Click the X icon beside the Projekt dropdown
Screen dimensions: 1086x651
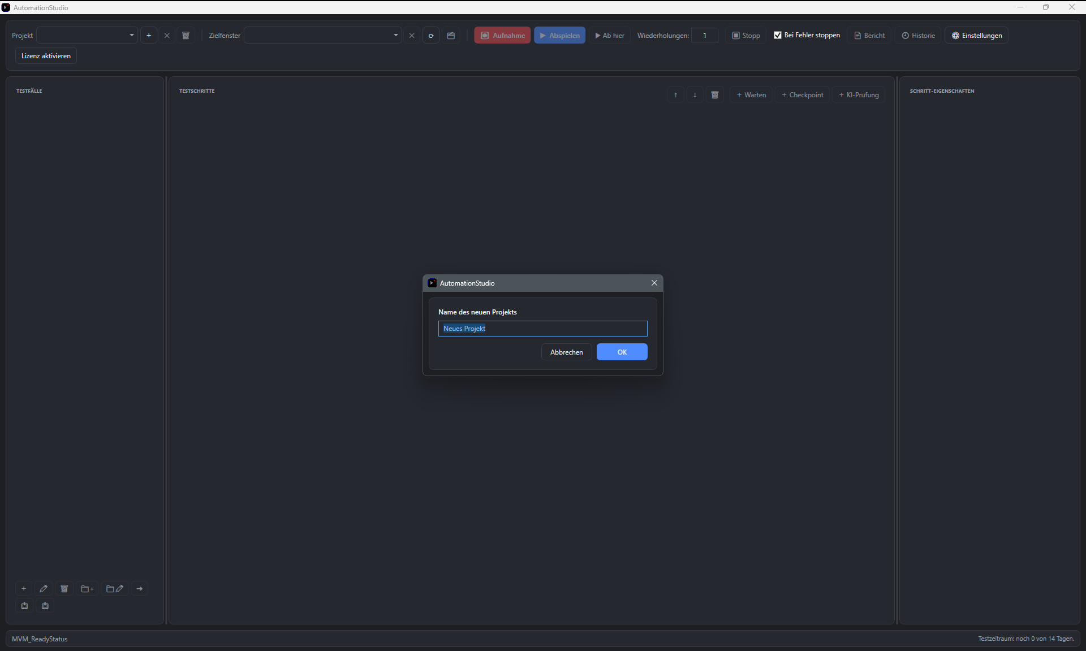tap(167, 35)
